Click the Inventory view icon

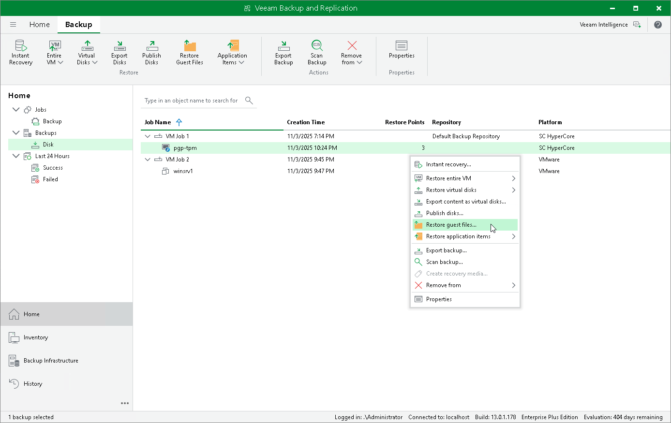[x=14, y=337]
